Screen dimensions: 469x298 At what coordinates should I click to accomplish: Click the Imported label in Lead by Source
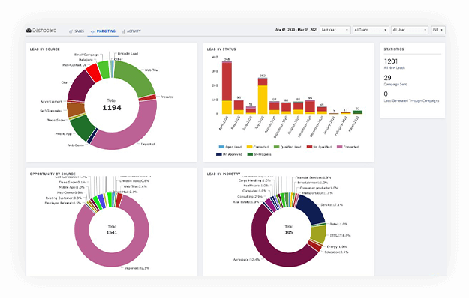(148, 144)
